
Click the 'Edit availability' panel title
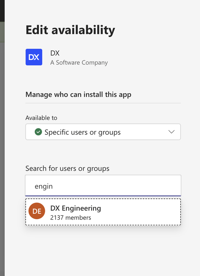(70, 30)
